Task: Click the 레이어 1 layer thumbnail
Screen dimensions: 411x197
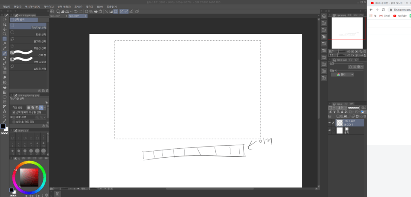Action: coord(340,123)
